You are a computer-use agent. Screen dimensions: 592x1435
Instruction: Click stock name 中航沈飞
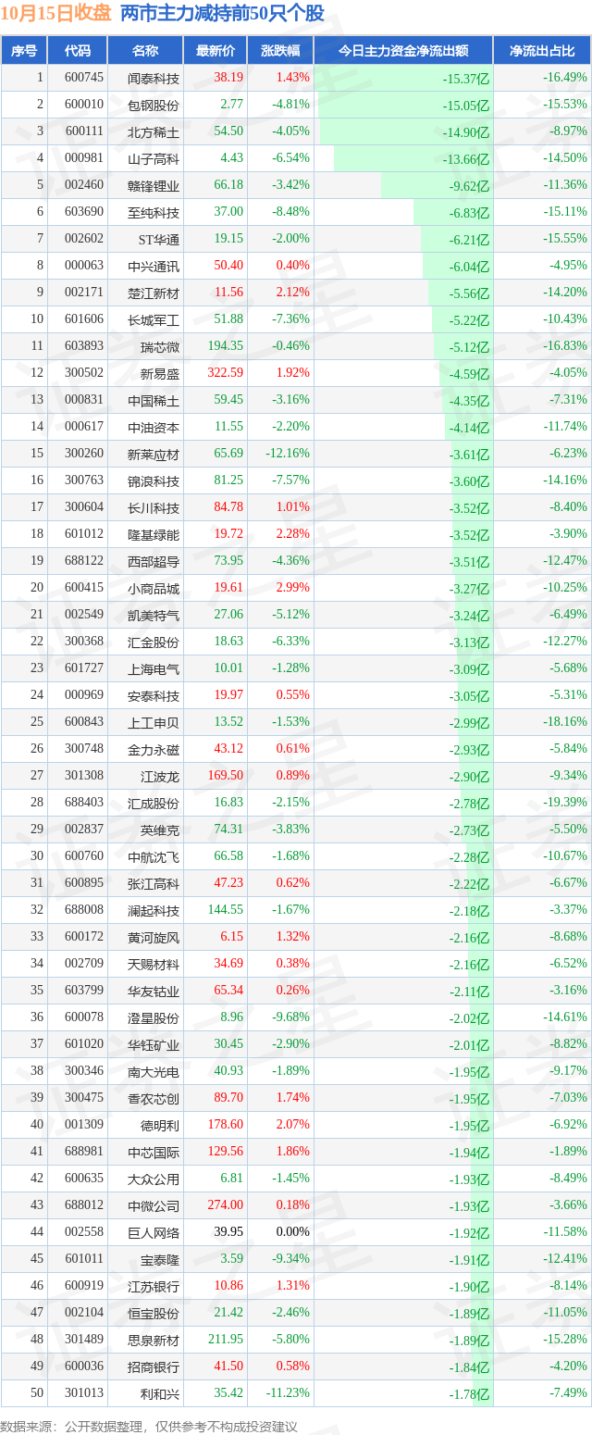pyautogui.click(x=154, y=856)
